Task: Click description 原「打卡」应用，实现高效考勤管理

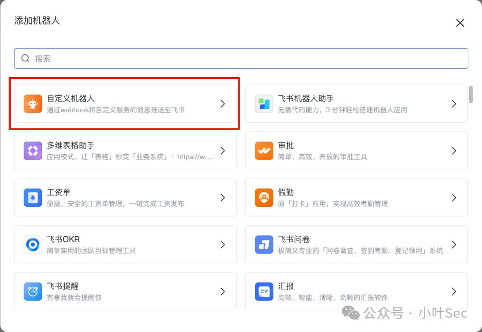Action: pyautogui.click(x=333, y=204)
